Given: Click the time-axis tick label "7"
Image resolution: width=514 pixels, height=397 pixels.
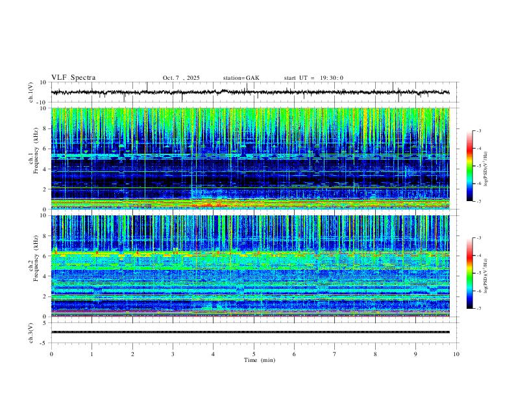Looking at the screenshot, I should [335, 354].
